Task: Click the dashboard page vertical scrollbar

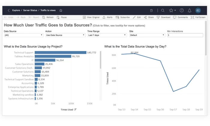Action: 206,38
